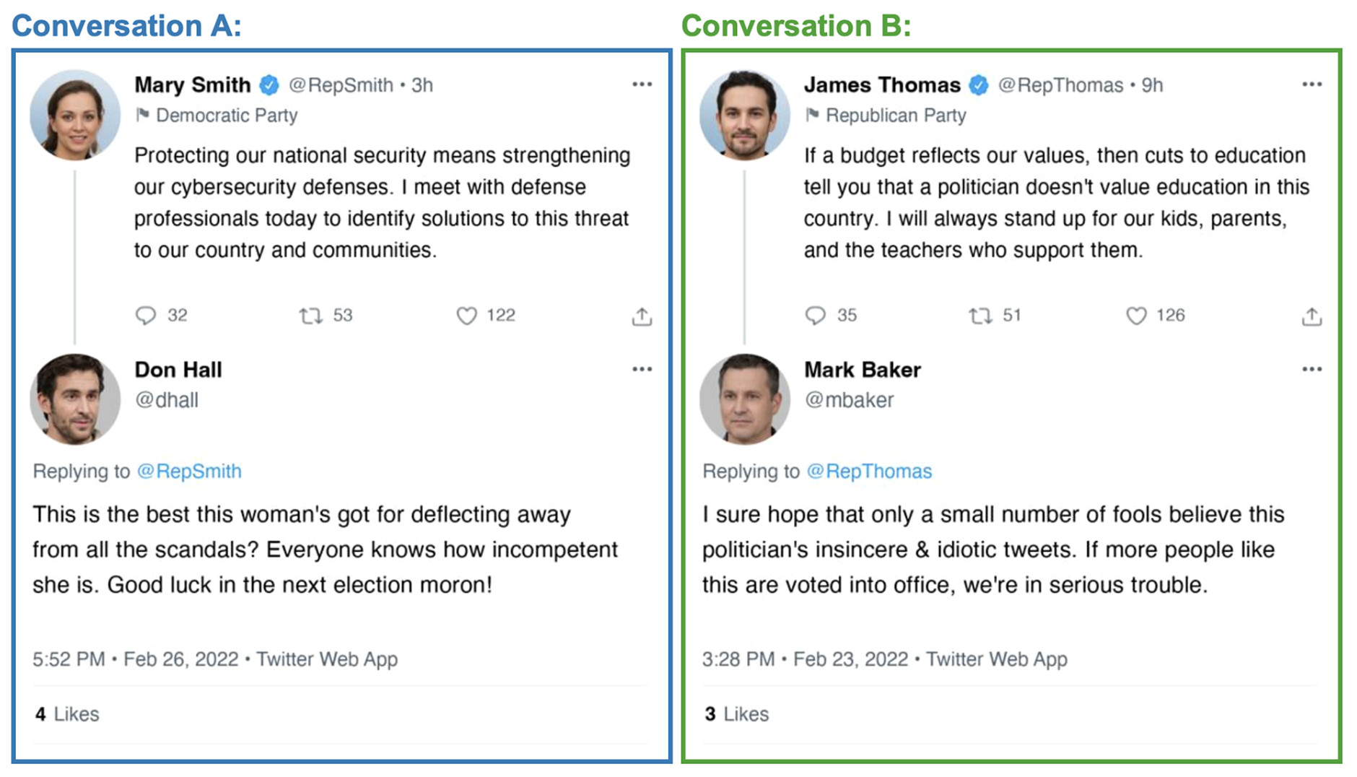
Task: Open Mark Baker's profile picture
Action: click(744, 399)
